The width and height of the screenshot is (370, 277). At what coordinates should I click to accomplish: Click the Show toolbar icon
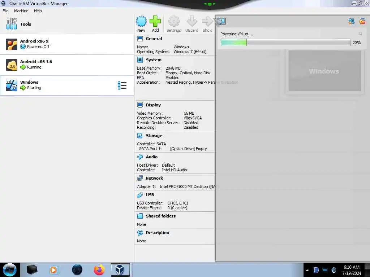tap(207, 24)
